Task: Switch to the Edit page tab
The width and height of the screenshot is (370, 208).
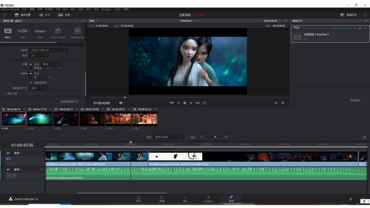Action: pyautogui.click(x=162, y=199)
